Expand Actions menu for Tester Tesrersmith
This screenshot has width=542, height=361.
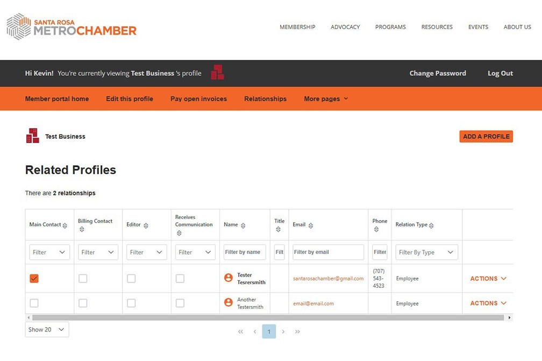point(488,278)
